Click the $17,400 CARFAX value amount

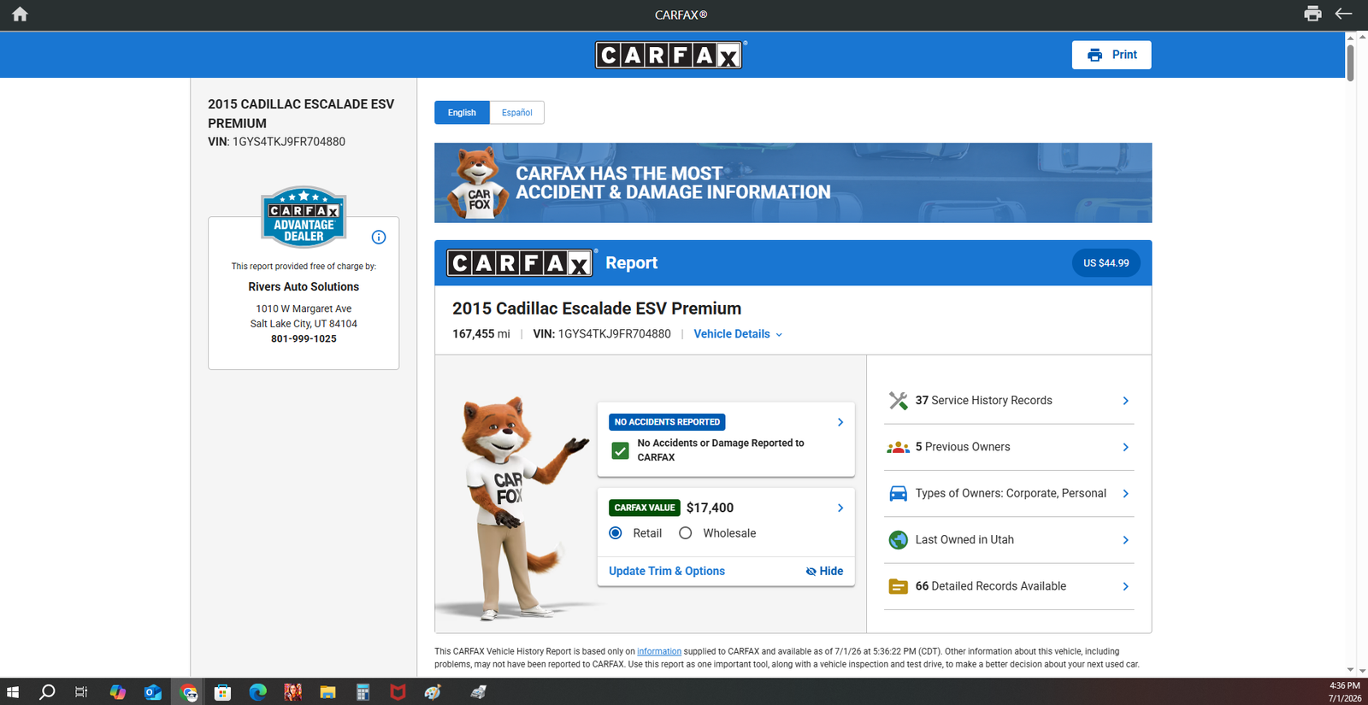pos(710,508)
